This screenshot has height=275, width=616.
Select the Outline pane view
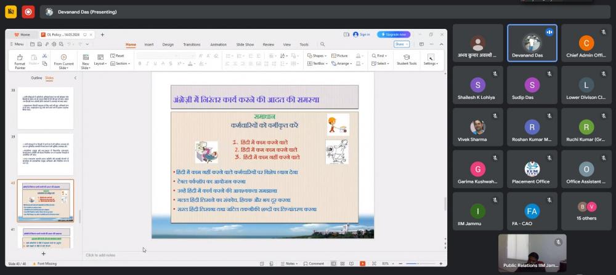coord(36,78)
